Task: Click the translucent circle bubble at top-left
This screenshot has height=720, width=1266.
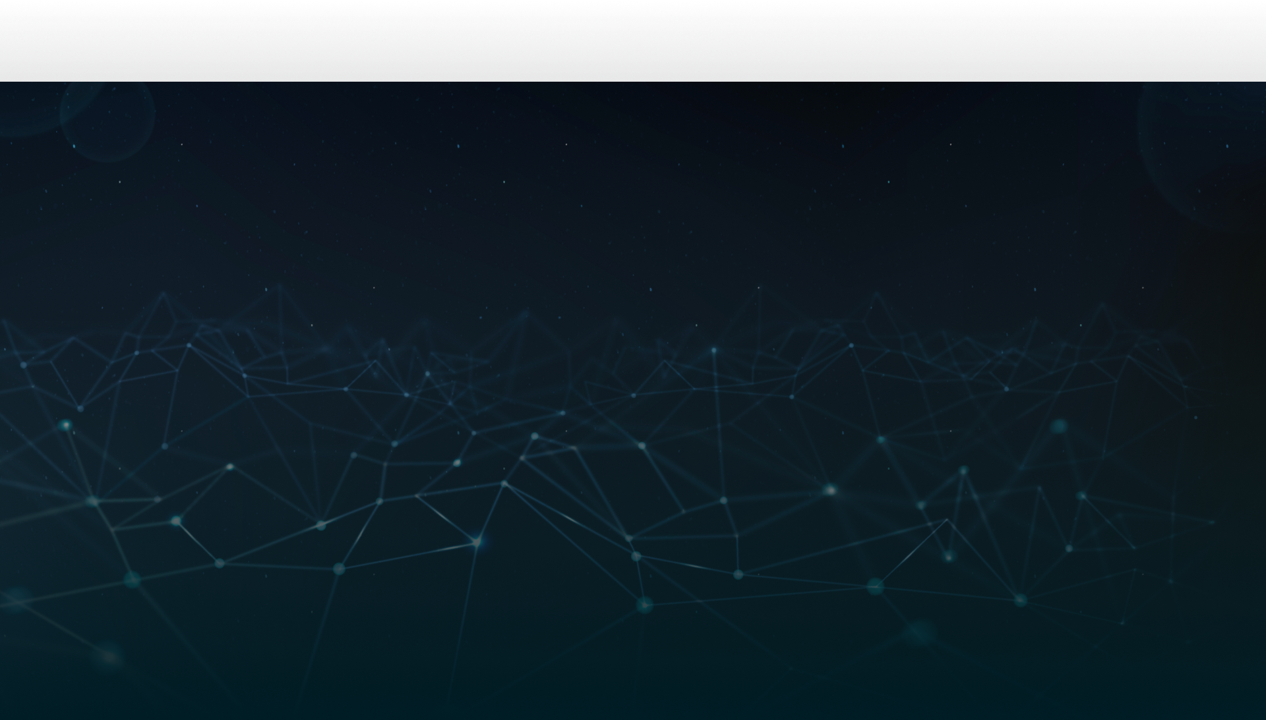Action: click(107, 115)
